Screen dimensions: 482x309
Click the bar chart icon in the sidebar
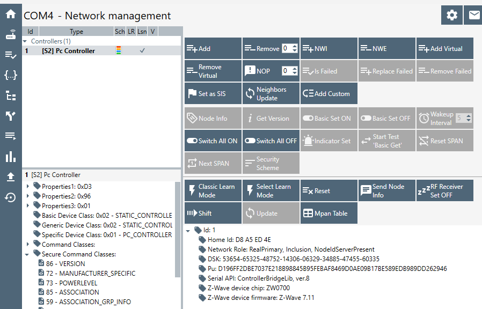10,157
